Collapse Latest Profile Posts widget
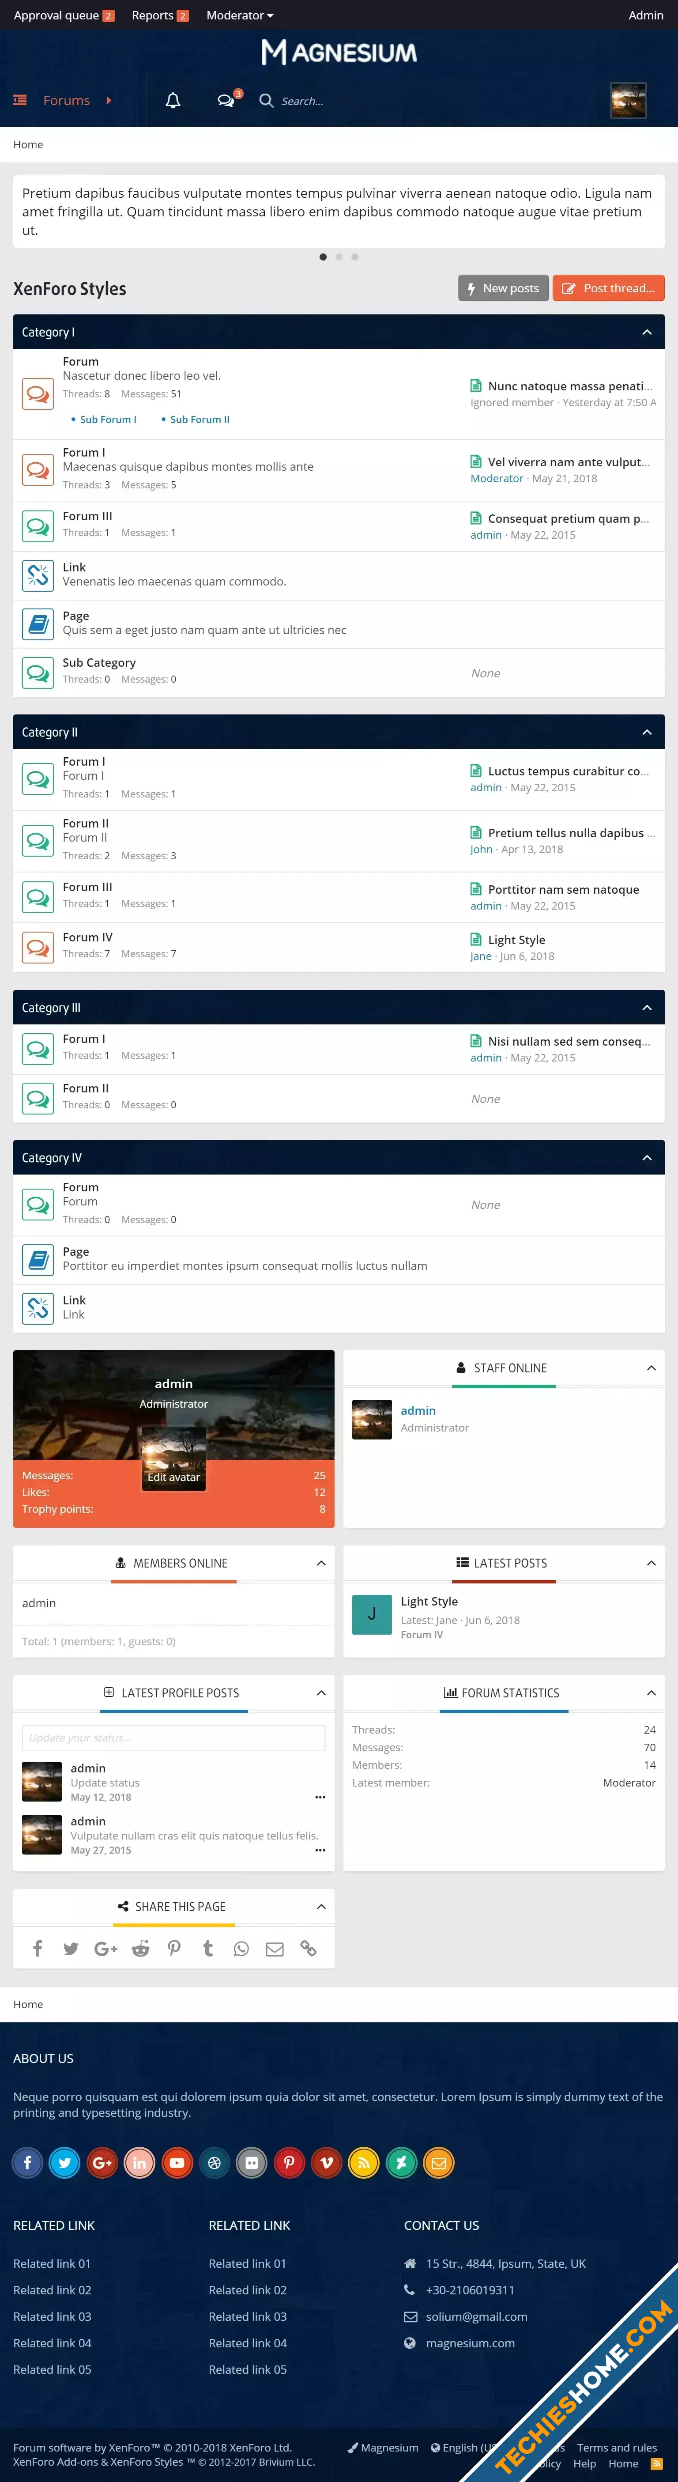The image size is (678, 2482). [x=321, y=1692]
